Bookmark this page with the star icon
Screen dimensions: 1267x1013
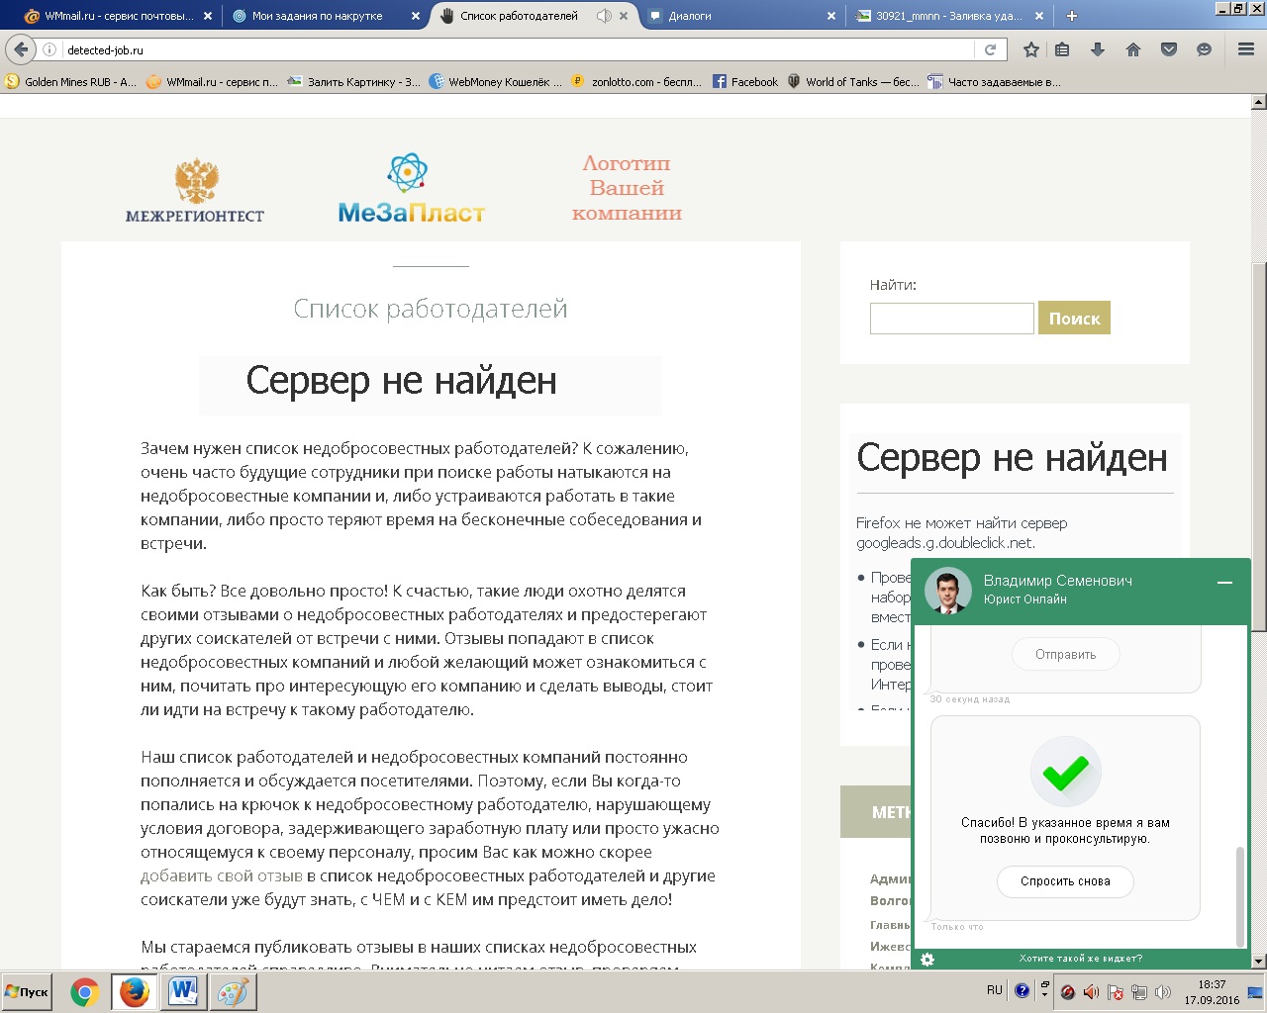(x=1031, y=49)
